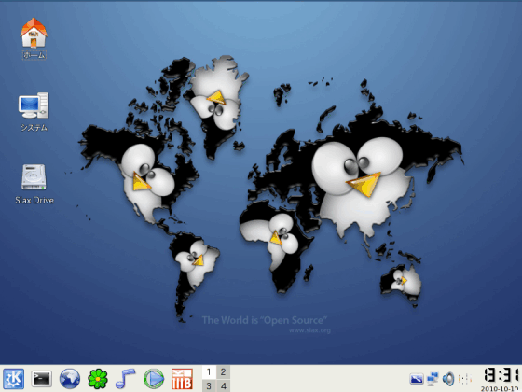522x392 pixels.
Task: Select the Slax Drive label text
Action: coord(34,201)
